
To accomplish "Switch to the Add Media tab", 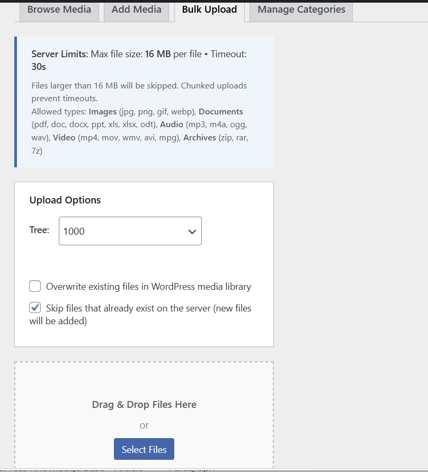I will (x=137, y=10).
